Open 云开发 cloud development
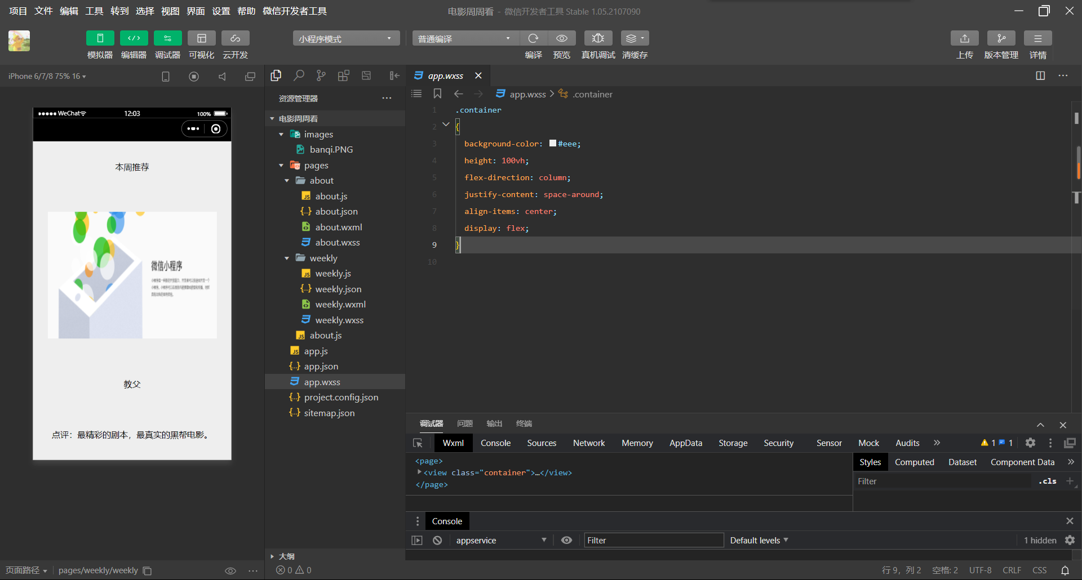 click(235, 38)
